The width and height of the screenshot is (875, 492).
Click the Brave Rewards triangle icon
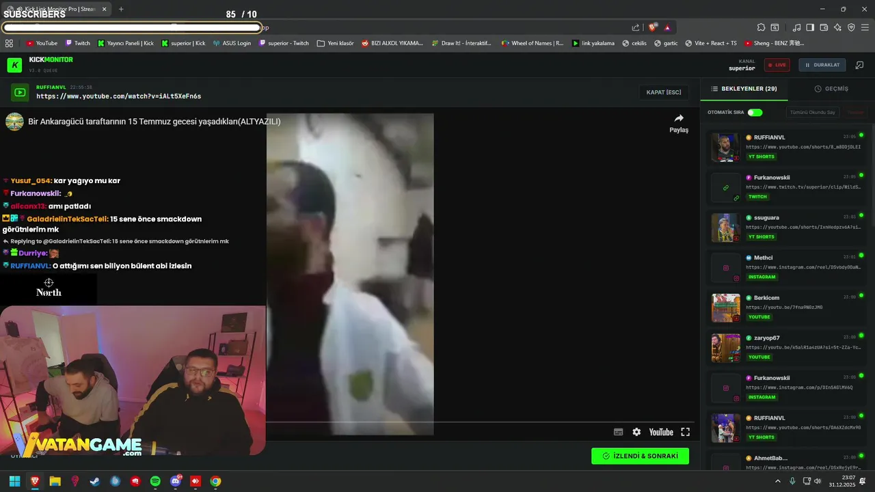point(667,27)
